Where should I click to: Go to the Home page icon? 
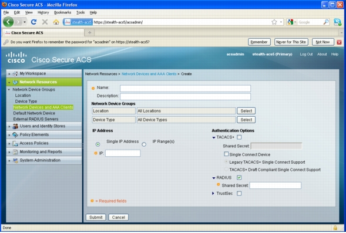click(x=56, y=22)
